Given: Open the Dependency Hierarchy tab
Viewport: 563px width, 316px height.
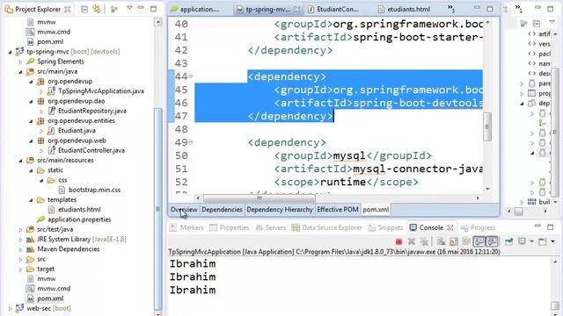Looking at the screenshot, I should coord(280,210).
